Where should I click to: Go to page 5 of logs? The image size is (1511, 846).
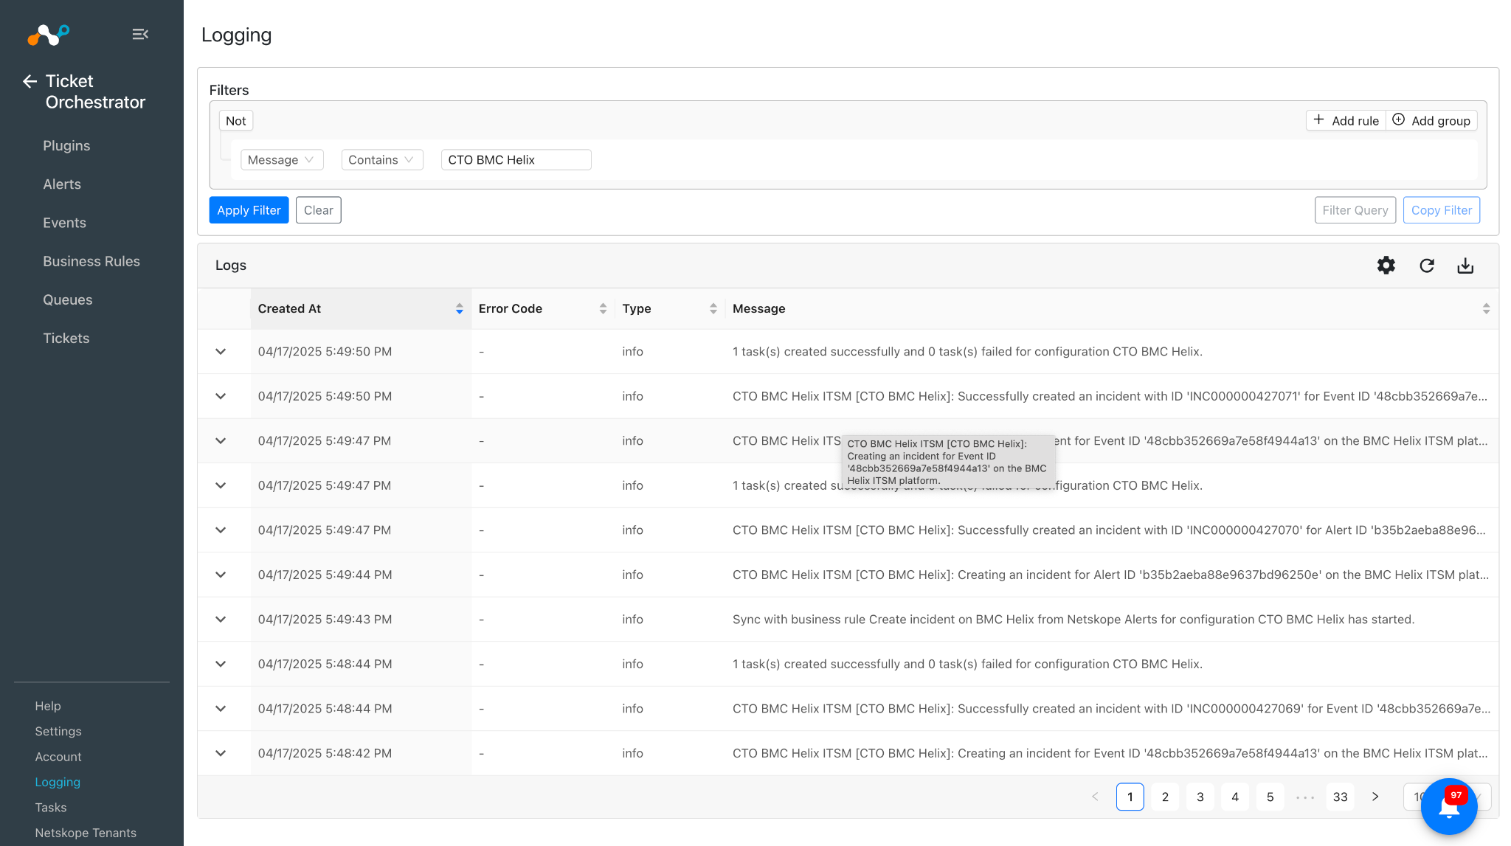(x=1270, y=797)
